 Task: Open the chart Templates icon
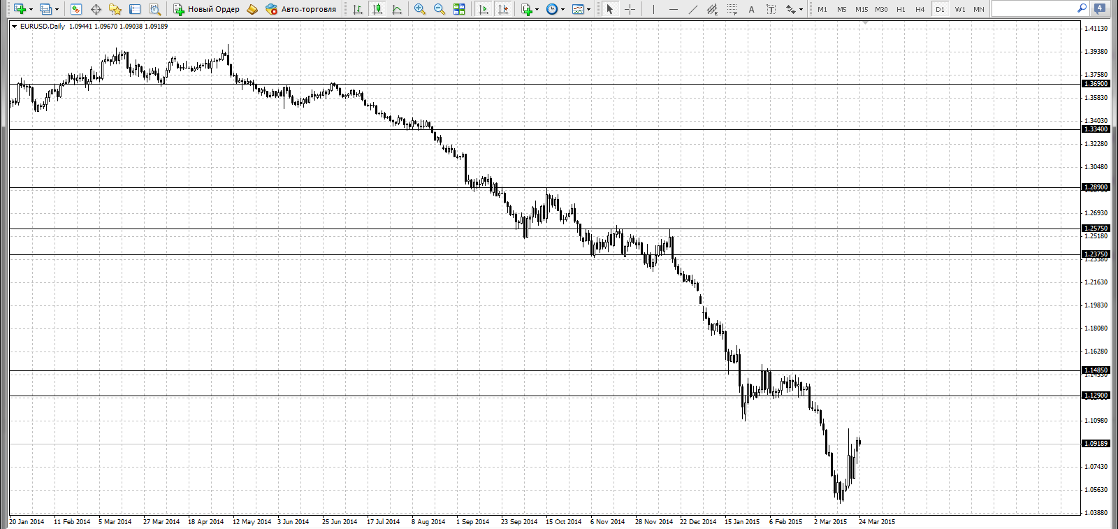[x=578, y=9]
